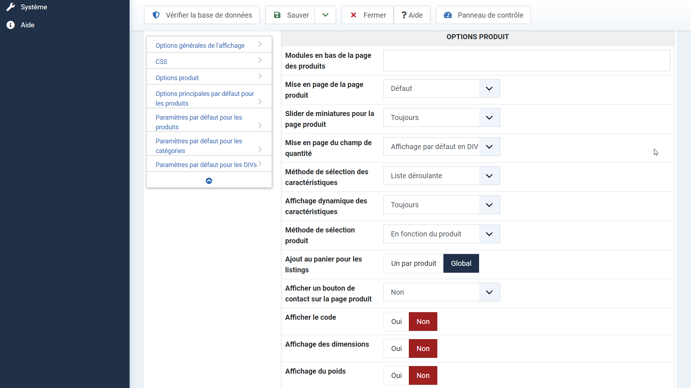Click the floppy disk Sauver icon
Viewport: 691px width, 388px height.
coord(277,15)
